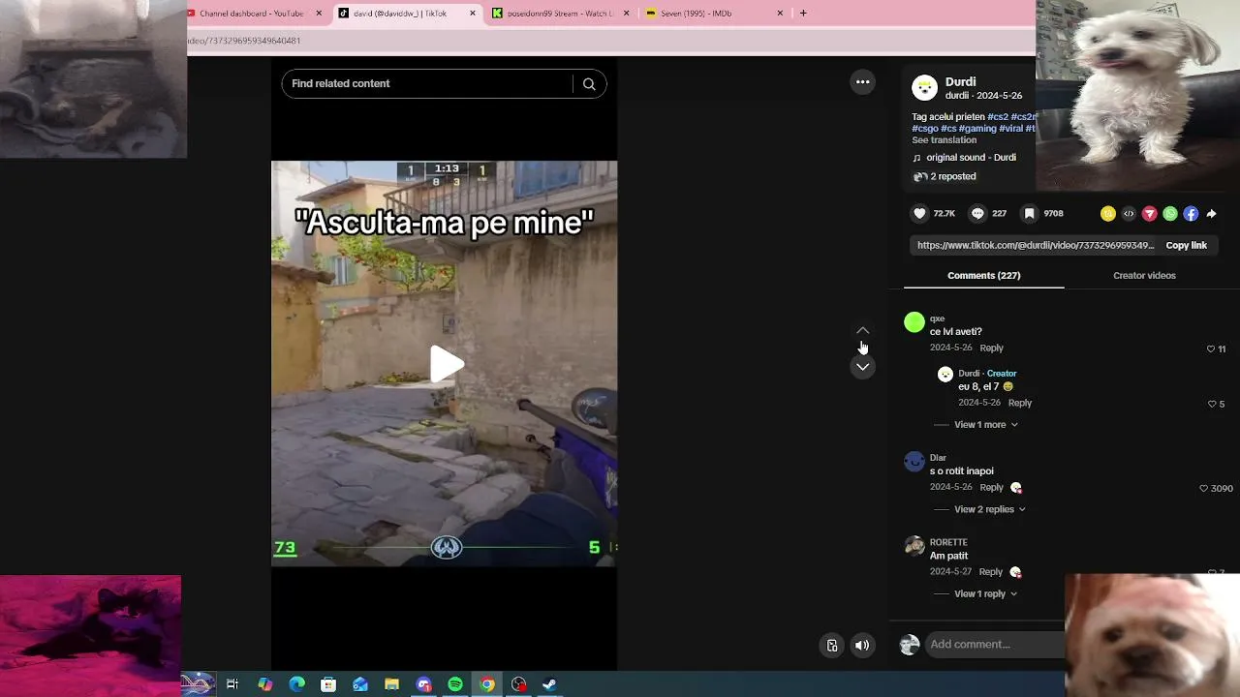Share the video via Facebook icon
This screenshot has width=1240, height=697.
coord(1191,214)
